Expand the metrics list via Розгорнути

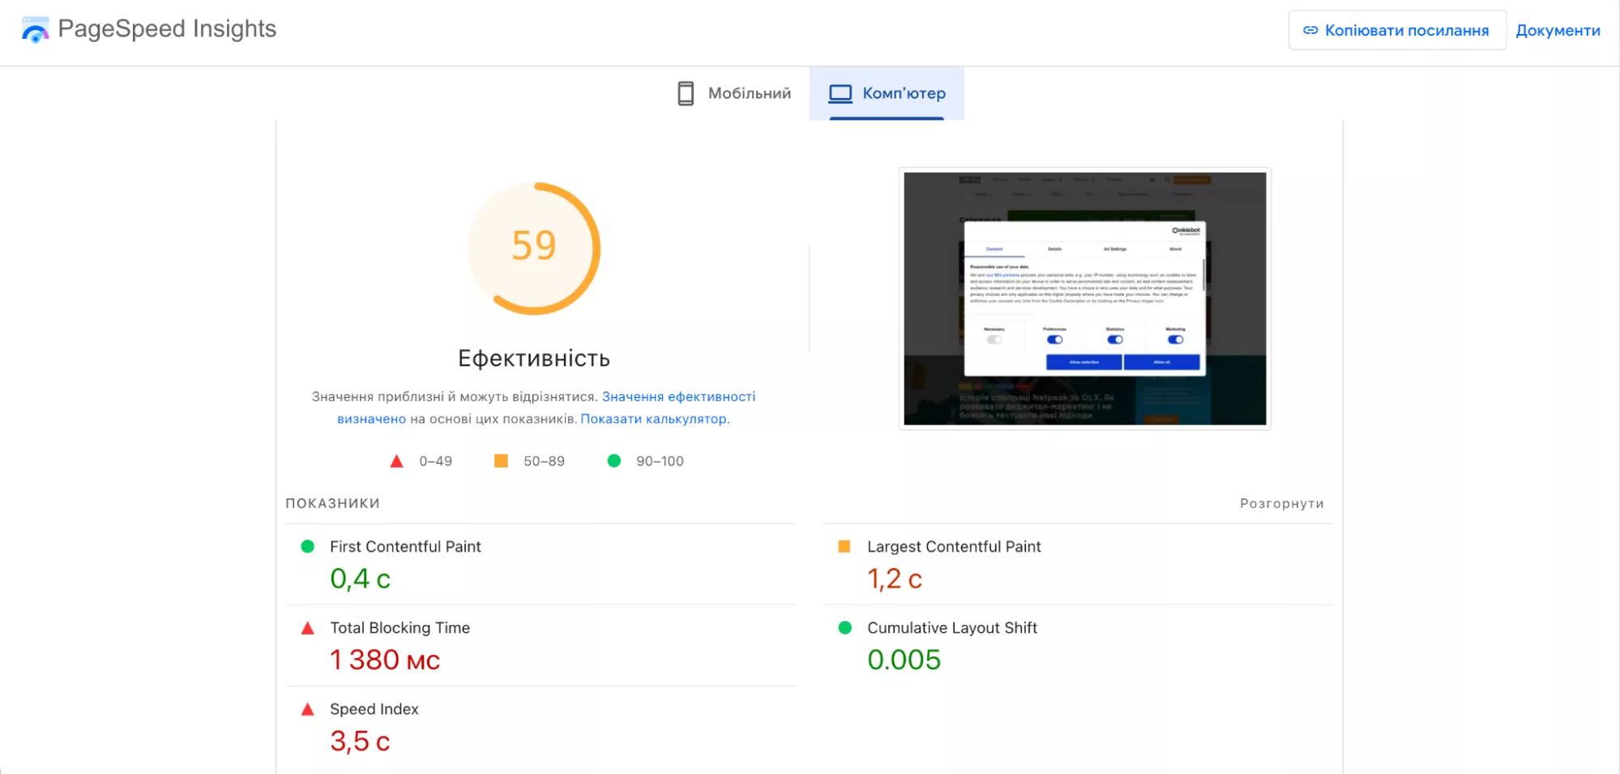click(x=1280, y=502)
